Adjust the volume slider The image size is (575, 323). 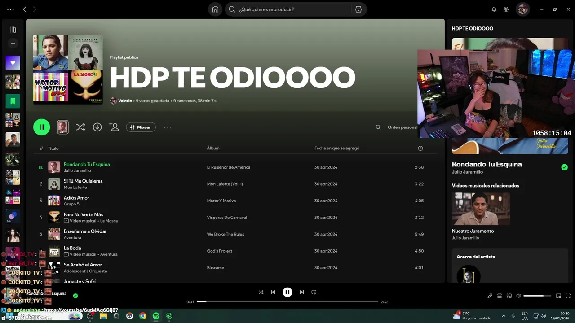point(537,296)
